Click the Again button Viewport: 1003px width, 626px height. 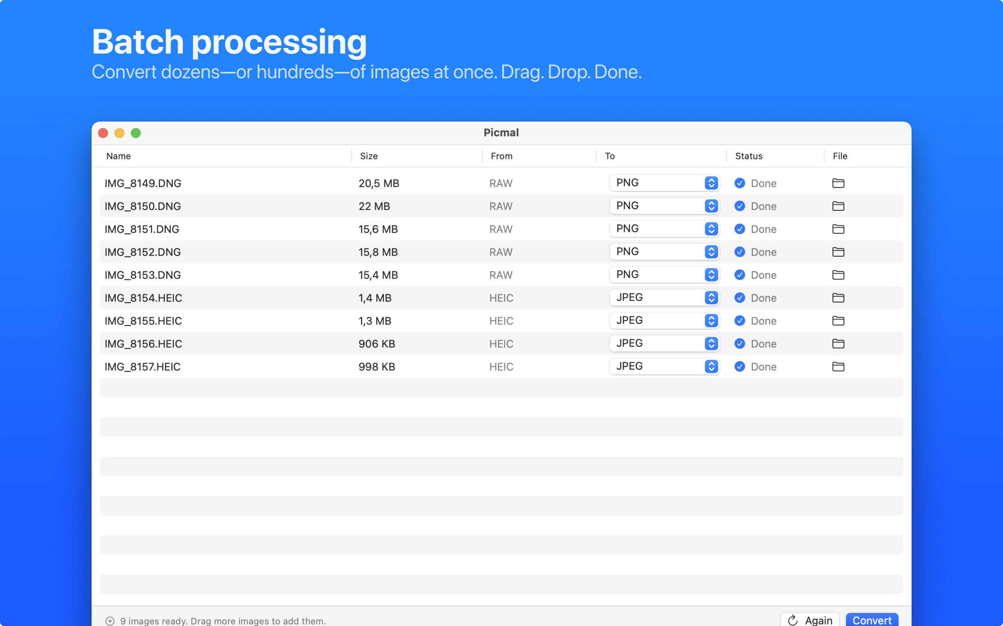click(x=810, y=620)
